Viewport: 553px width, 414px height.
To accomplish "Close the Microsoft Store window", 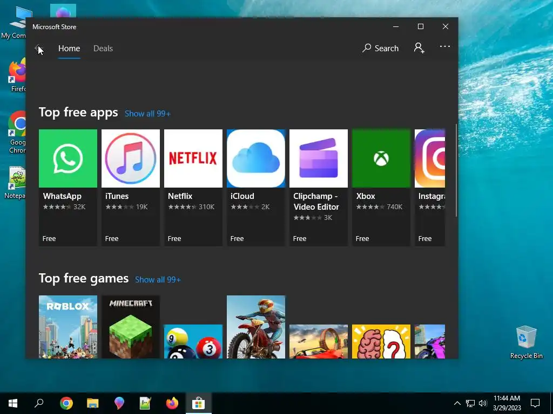I will coord(446,27).
